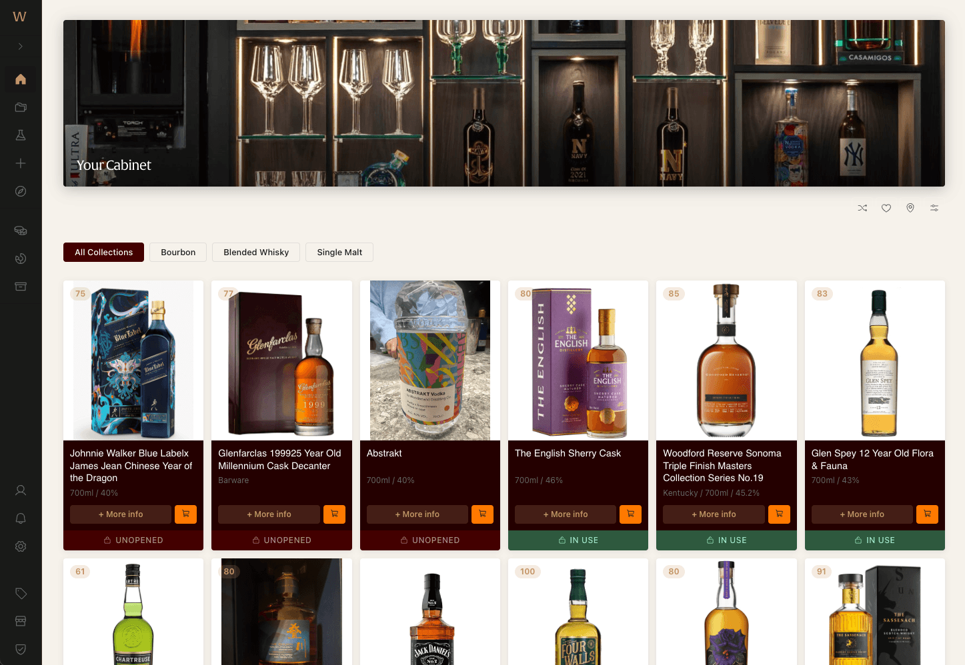Toggle the heart favorites filter
The height and width of the screenshot is (665, 965).
[886, 208]
